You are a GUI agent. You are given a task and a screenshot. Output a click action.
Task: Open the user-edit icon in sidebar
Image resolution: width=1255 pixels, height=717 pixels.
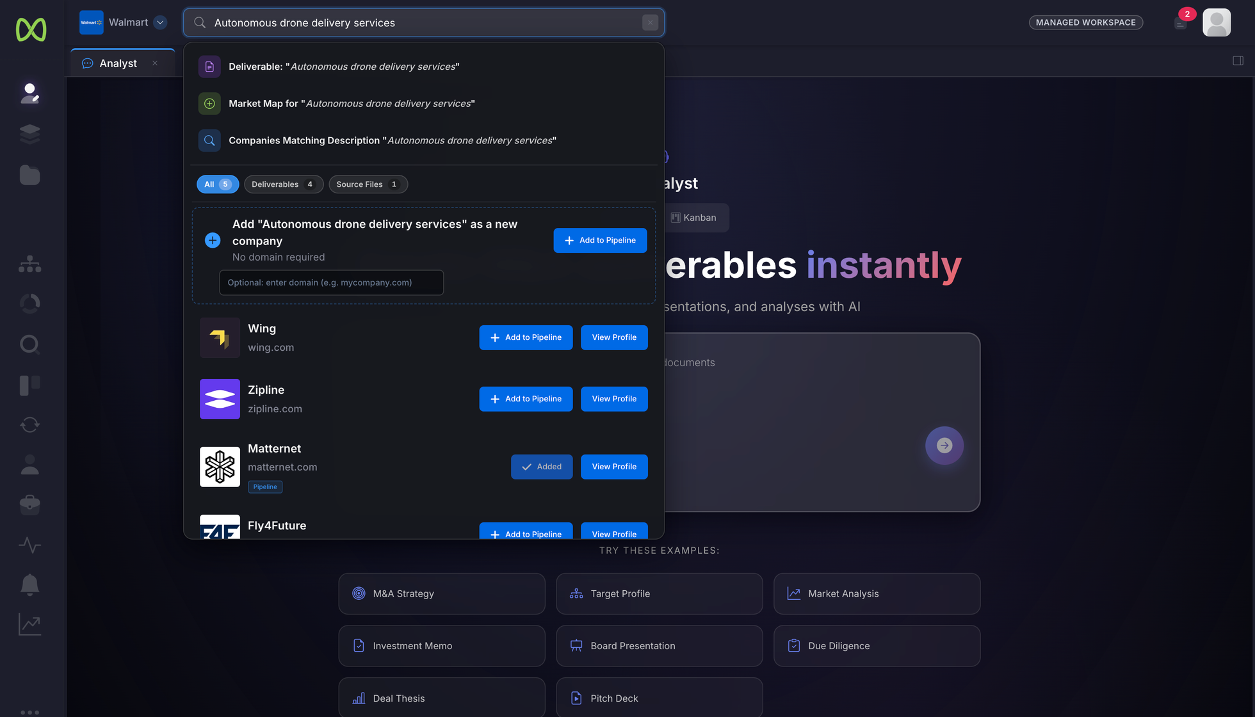[x=30, y=93]
